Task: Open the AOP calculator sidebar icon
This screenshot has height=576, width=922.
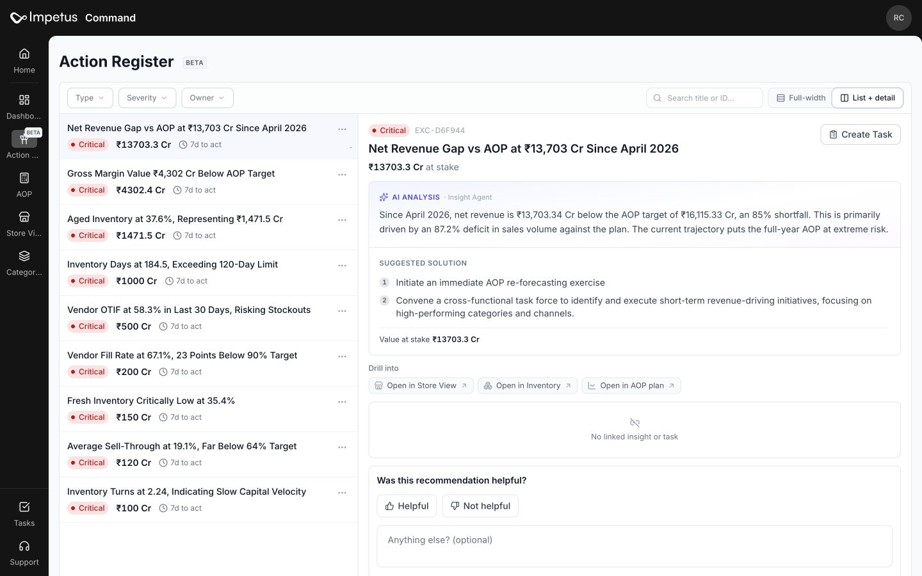Action: pos(24,178)
